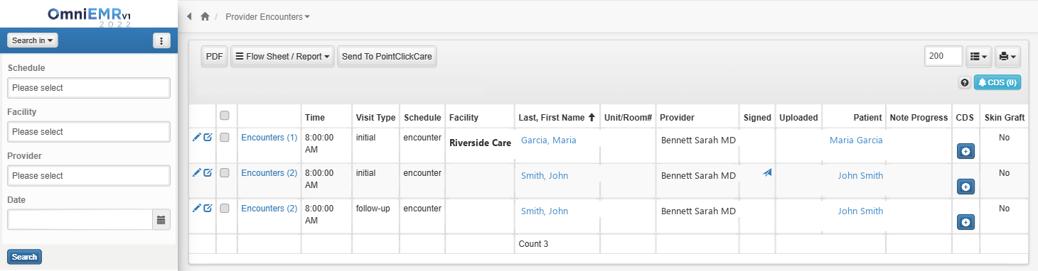Open the Schedule Please select combo box
Image resolution: width=1038 pixels, height=271 pixels.
pos(89,88)
